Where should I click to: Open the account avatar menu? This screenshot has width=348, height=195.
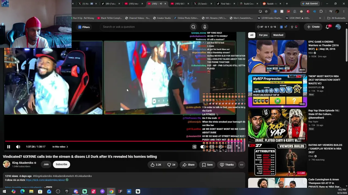(338, 27)
